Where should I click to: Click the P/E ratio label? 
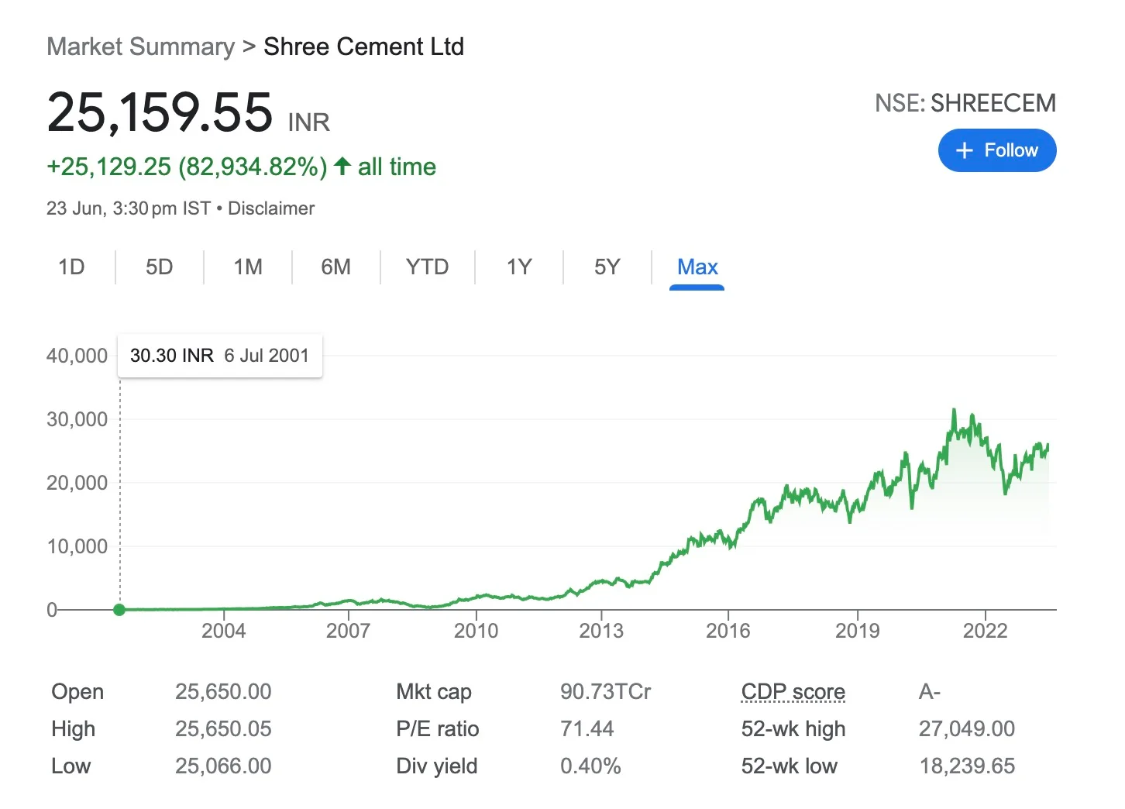click(x=438, y=728)
